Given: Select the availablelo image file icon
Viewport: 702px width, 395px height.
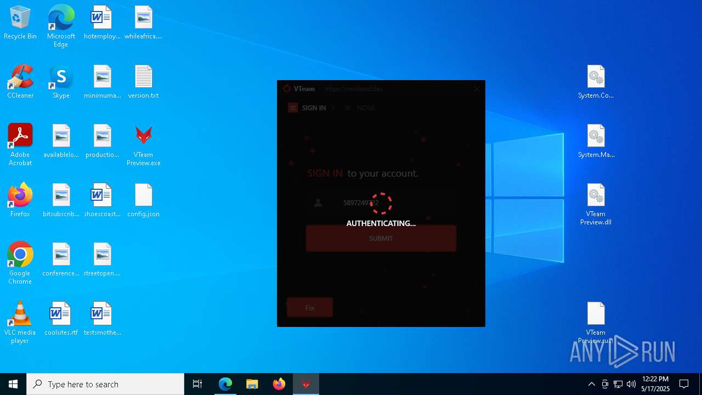Looking at the screenshot, I should click(x=61, y=142).
